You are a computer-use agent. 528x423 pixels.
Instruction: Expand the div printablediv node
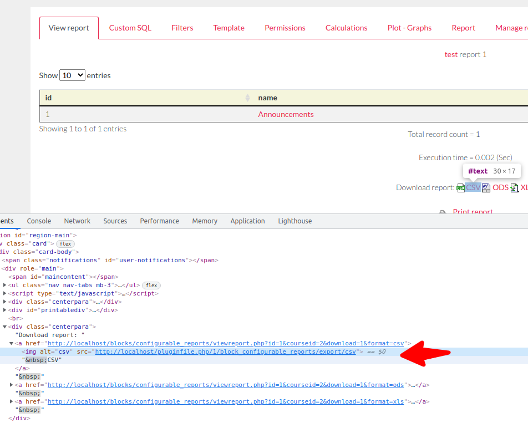coord(4,310)
